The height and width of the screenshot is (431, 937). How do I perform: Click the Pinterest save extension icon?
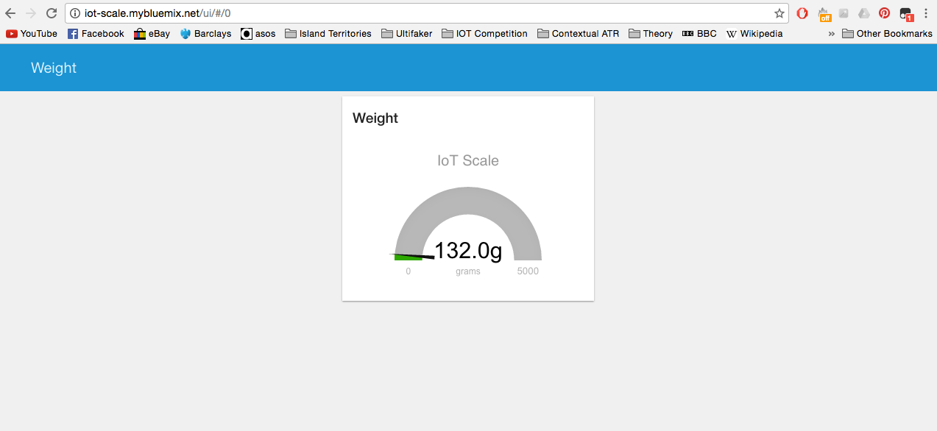[884, 13]
